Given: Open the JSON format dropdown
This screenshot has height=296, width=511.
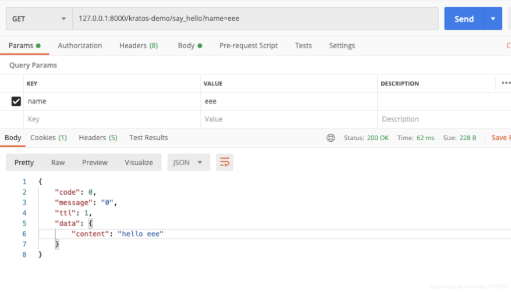Looking at the screenshot, I should coord(189,162).
